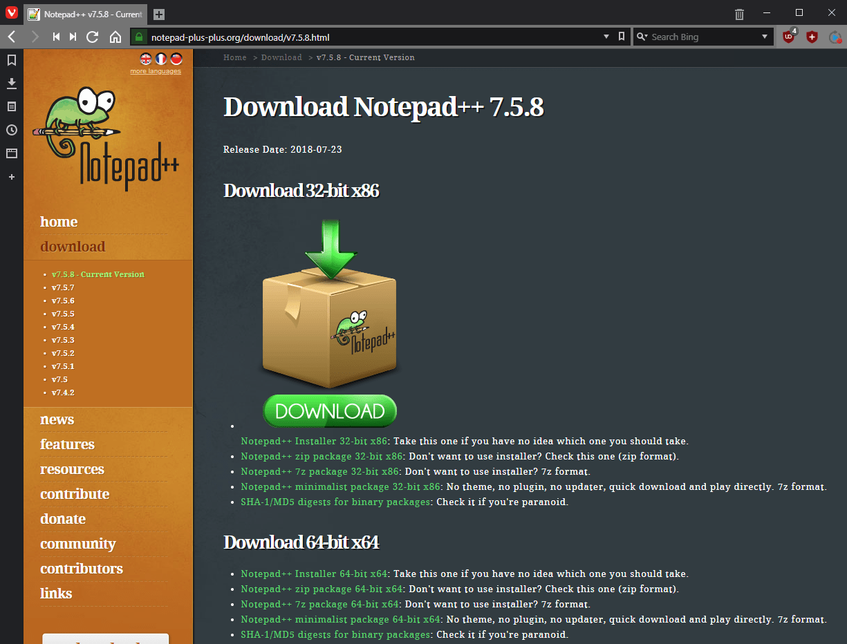Image resolution: width=847 pixels, height=644 pixels.
Task: Click the uBlock Origin extension icon
Action: click(x=789, y=37)
